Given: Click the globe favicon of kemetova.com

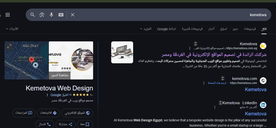Looking at the screenshot, I should 263,81.
